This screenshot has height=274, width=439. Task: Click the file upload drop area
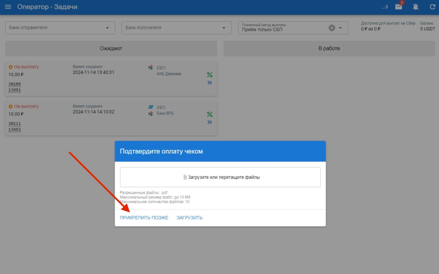point(220,177)
